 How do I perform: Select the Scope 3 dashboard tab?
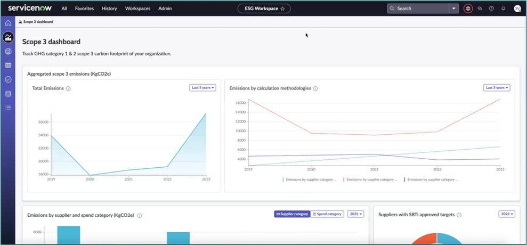(x=36, y=22)
